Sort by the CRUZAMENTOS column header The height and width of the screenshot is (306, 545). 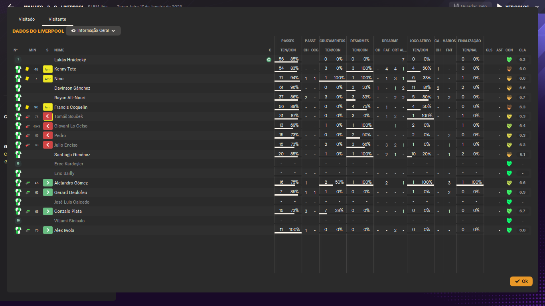[332, 41]
